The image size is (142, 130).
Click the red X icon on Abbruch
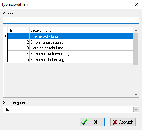(x=115, y=122)
